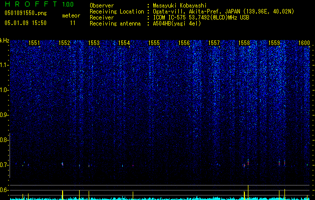Click the 0.8 frequency axis label
This screenshot has width=315, height=200.
pyautogui.click(x=4, y=140)
